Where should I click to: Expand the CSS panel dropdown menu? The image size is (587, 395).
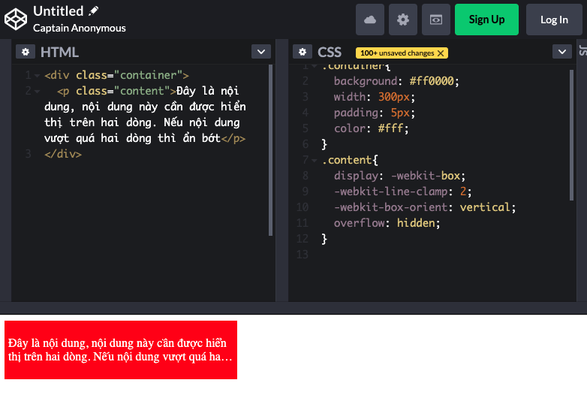click(x=561, y=52)
